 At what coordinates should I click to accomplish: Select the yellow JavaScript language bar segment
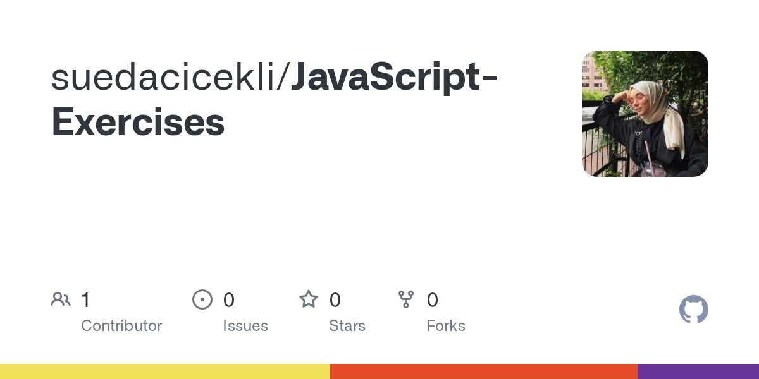point(165,371)
